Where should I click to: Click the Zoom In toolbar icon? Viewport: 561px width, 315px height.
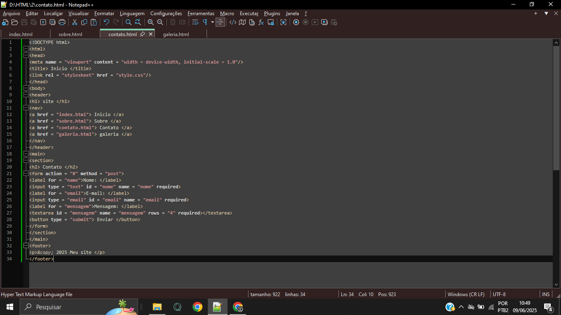tap(151, 22)
